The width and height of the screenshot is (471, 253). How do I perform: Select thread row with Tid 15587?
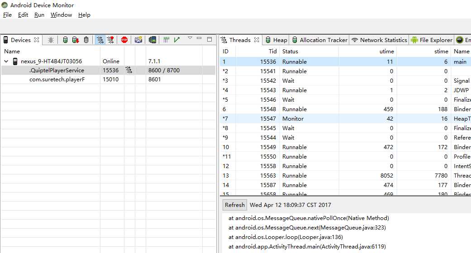[345, 185]
